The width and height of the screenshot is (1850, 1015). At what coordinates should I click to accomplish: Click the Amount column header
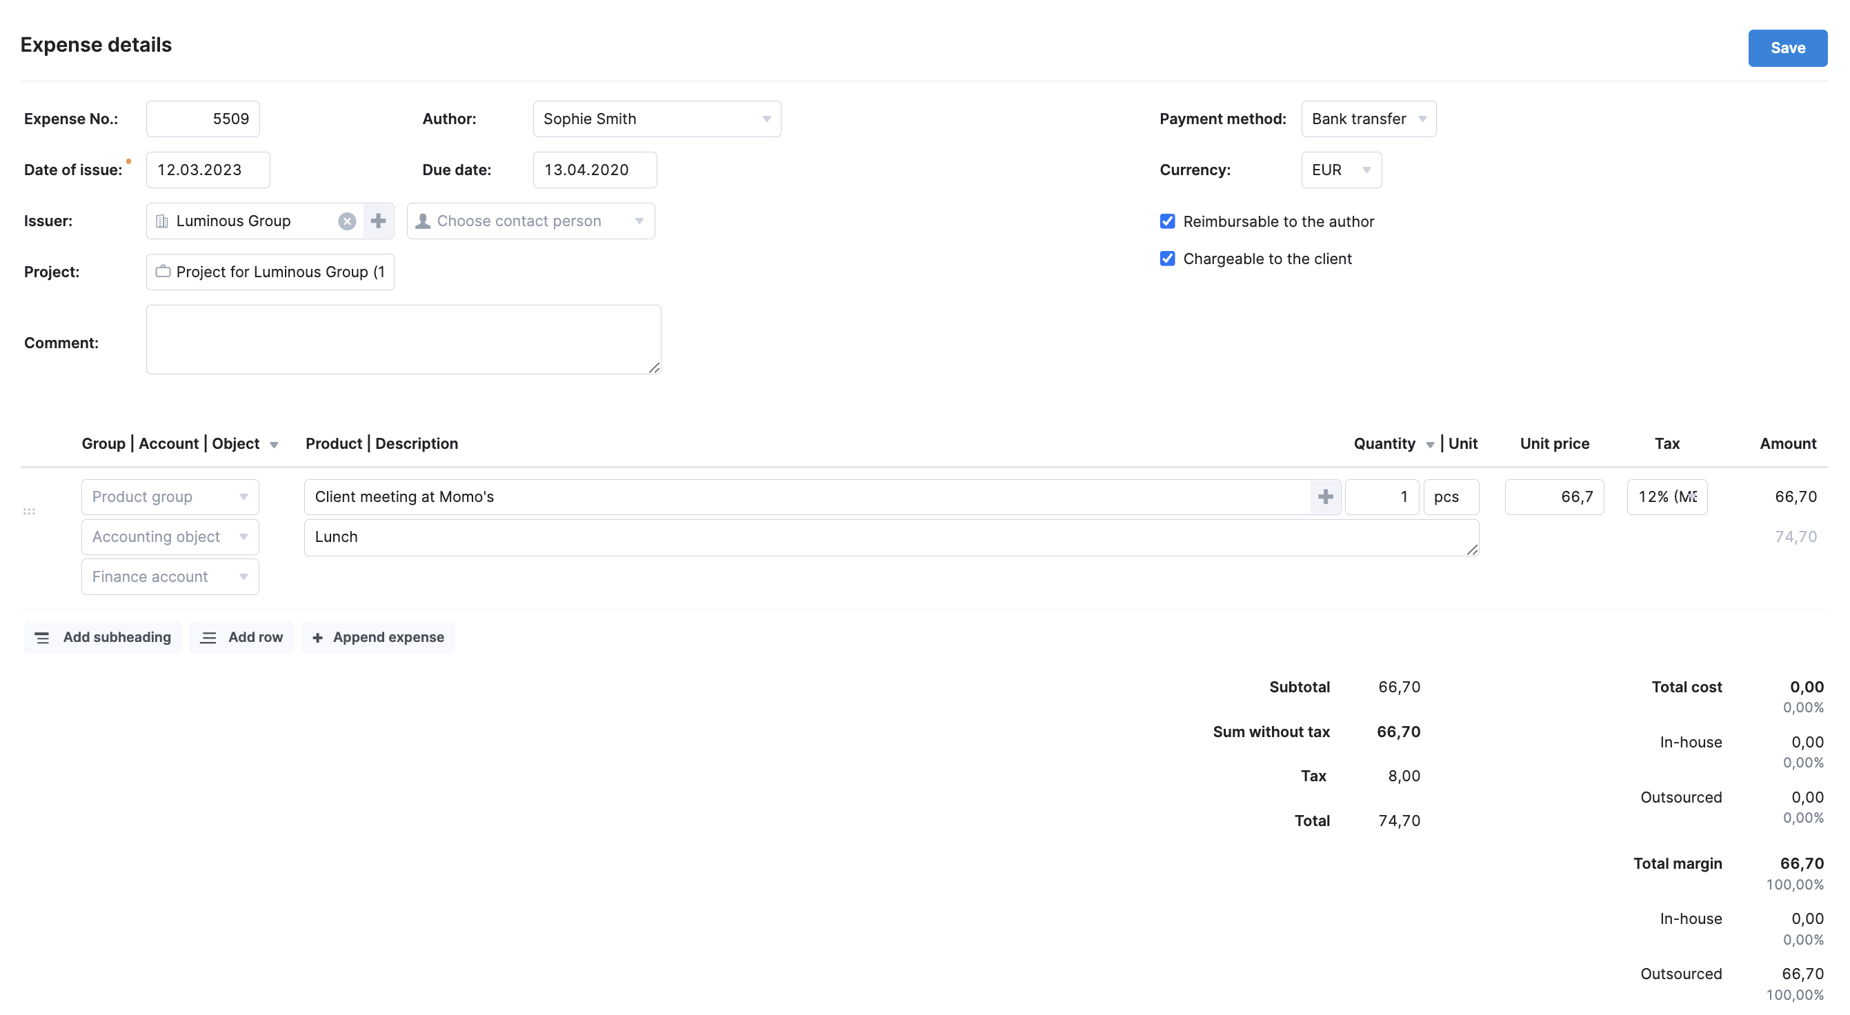coord(1787,443)
